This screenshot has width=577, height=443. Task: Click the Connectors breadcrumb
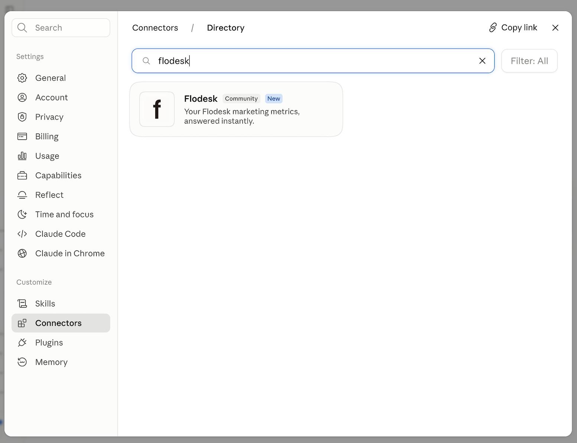[x=155, y=28]
